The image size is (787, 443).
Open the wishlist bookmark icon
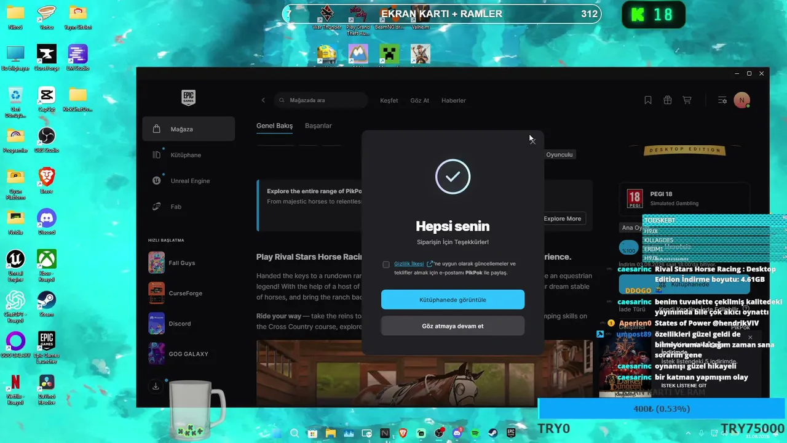point(648,100)
